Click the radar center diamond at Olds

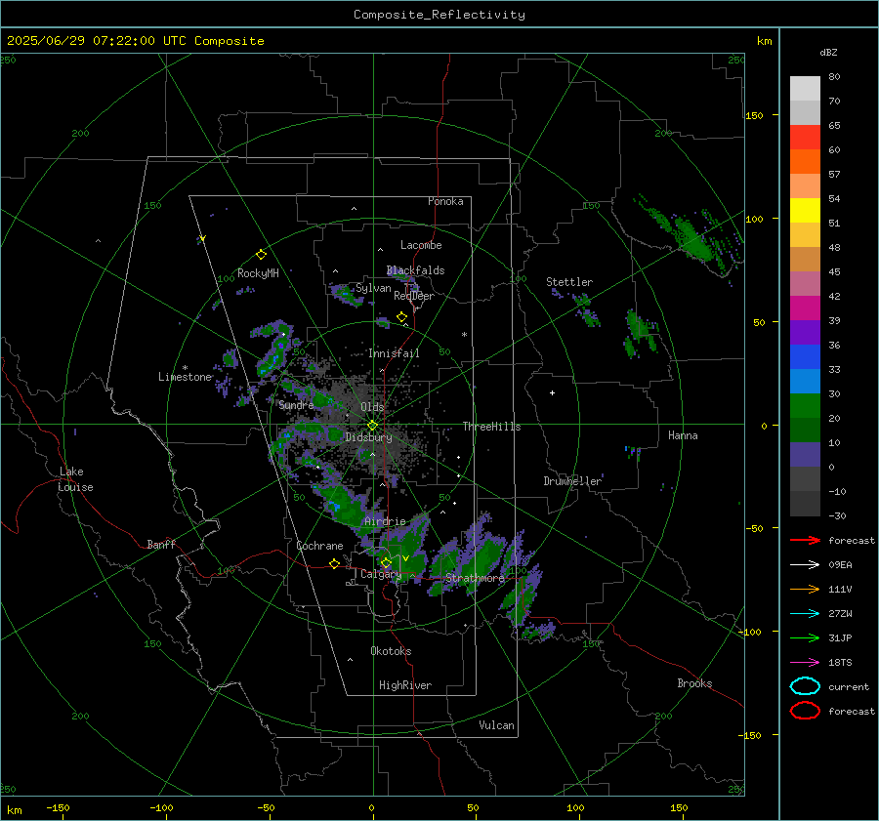point(372,426)
